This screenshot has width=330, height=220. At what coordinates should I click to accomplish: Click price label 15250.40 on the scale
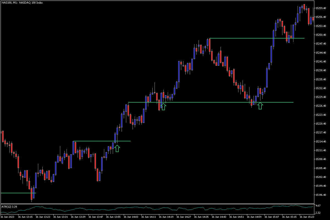coord(321,35)
